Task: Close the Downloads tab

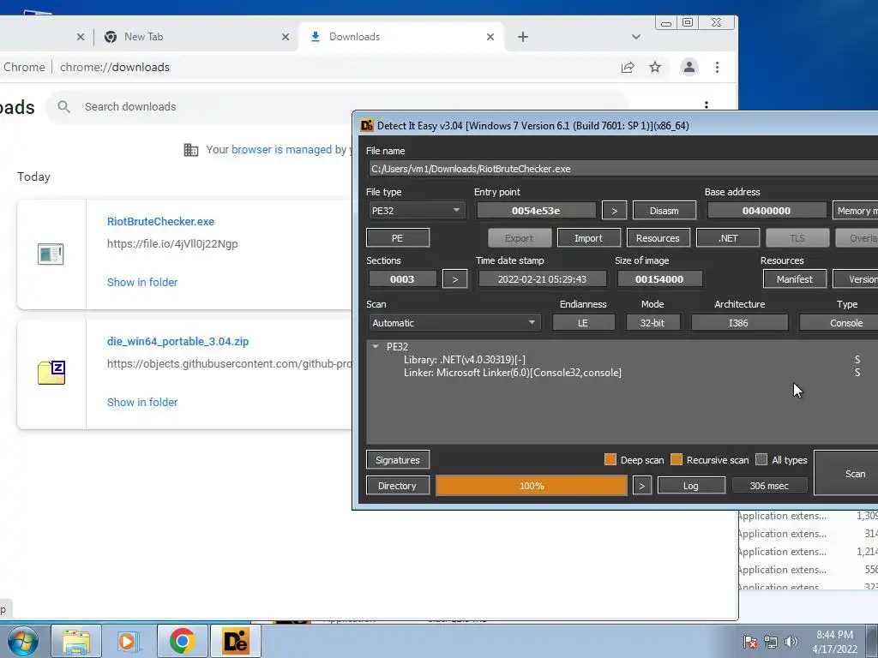Action: 490,37
